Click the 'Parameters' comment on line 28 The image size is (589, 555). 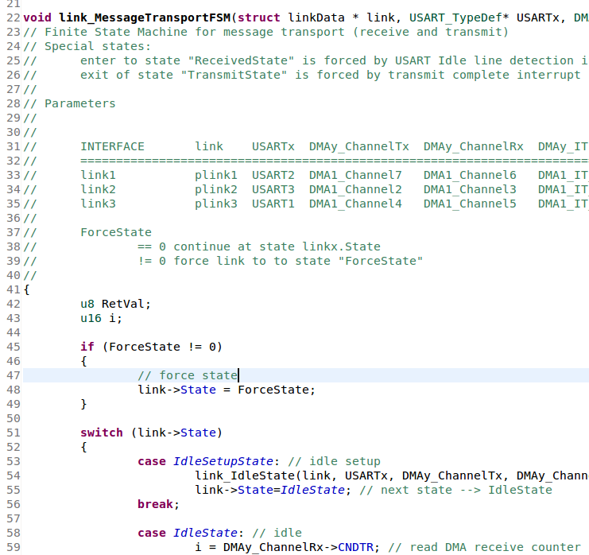(x=79, y=103)
